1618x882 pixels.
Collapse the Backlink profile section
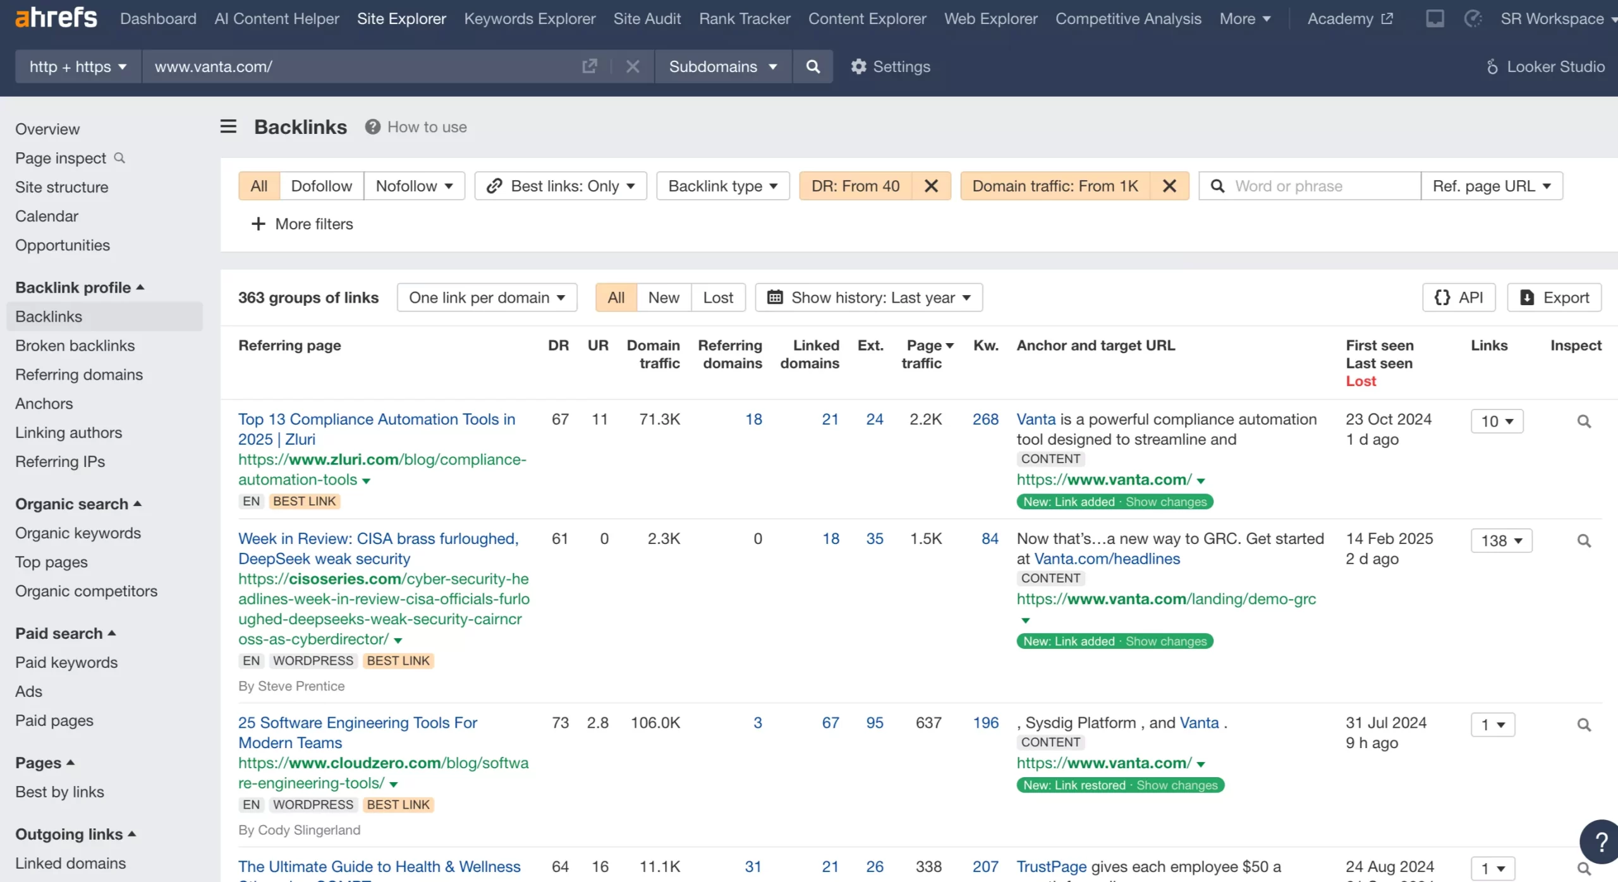pos(80,287)
